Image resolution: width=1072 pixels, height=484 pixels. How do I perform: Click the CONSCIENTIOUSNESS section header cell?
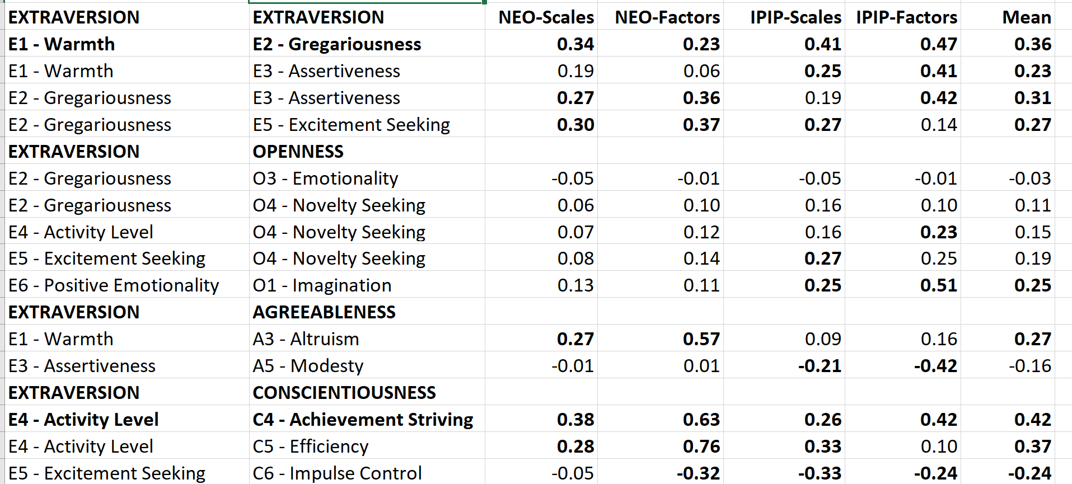[x=344, y=393]
